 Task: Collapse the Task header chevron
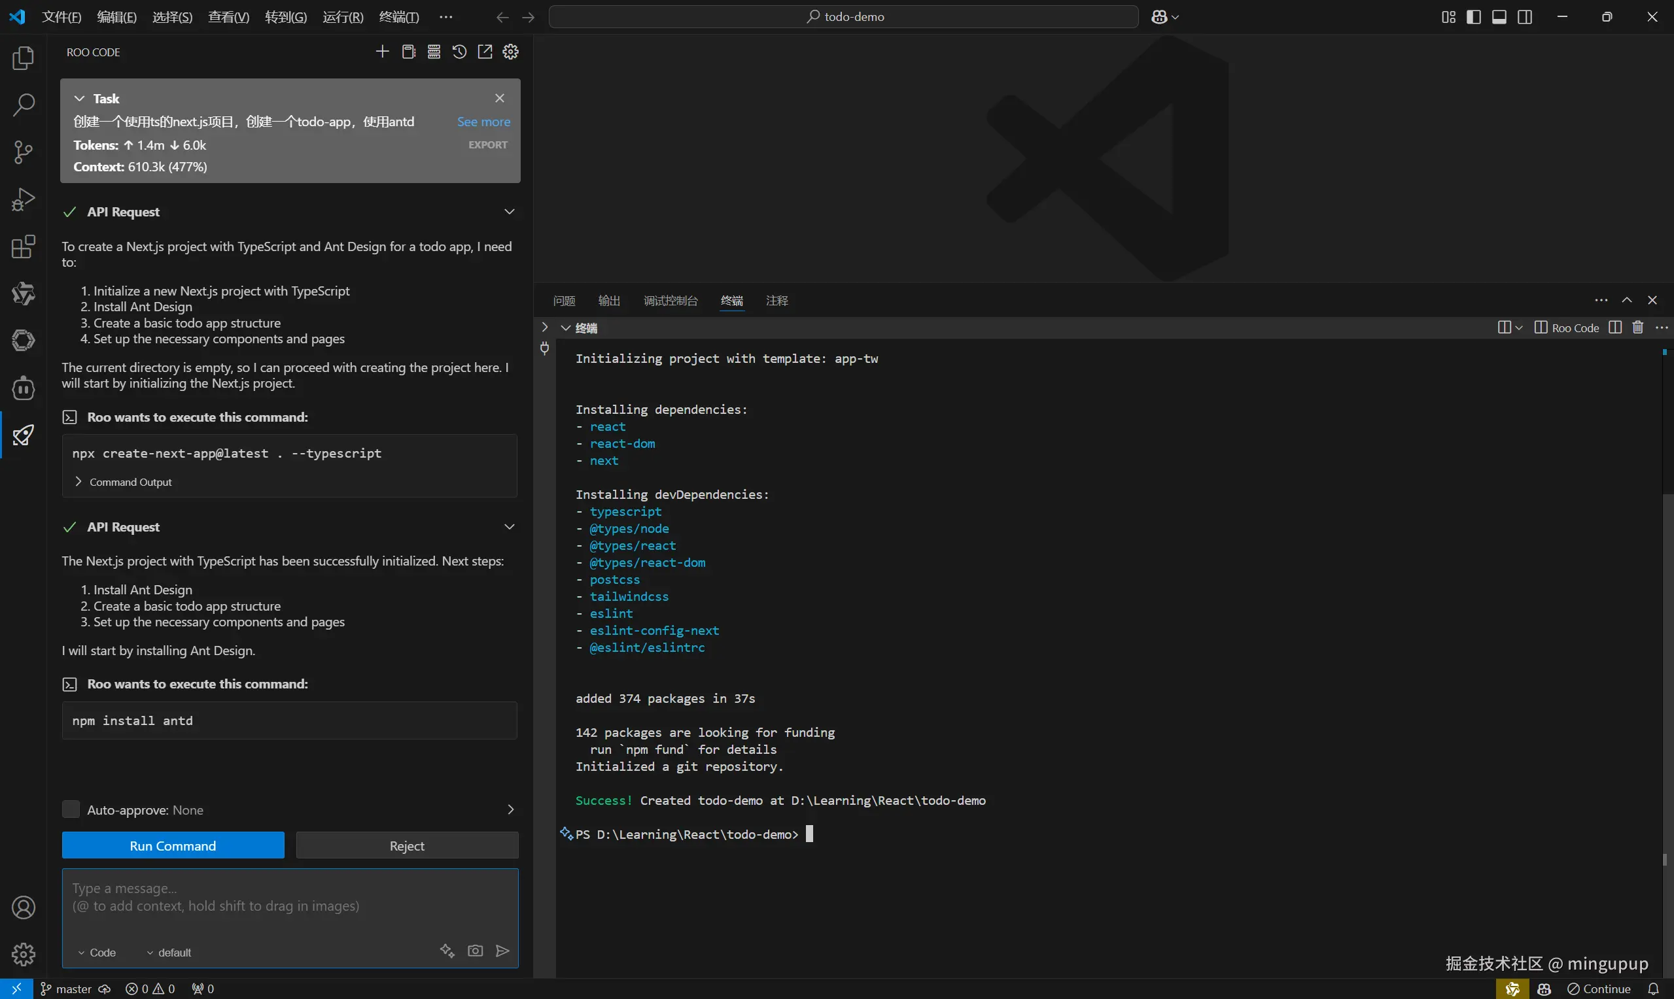[x=79, y=98]
